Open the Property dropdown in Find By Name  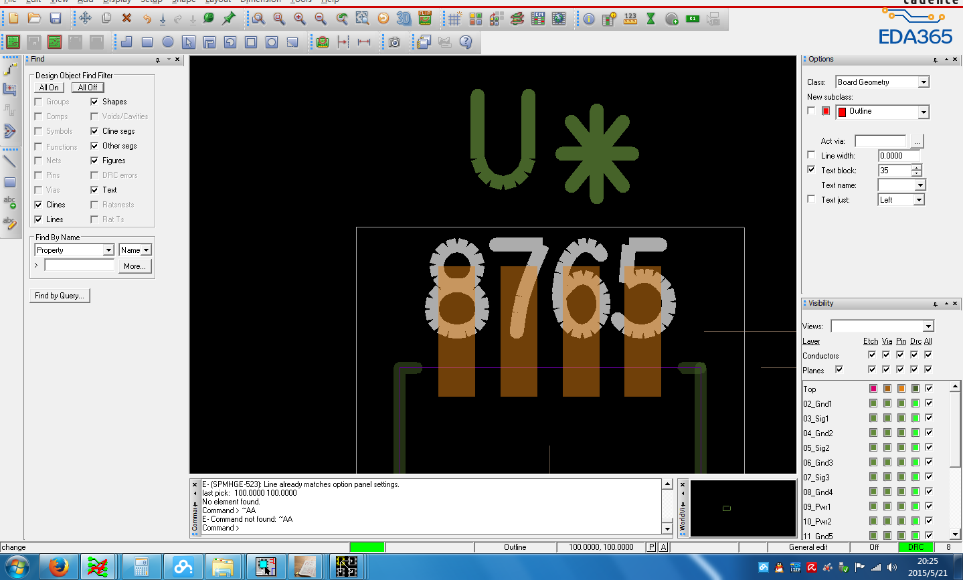coord(108,250)
